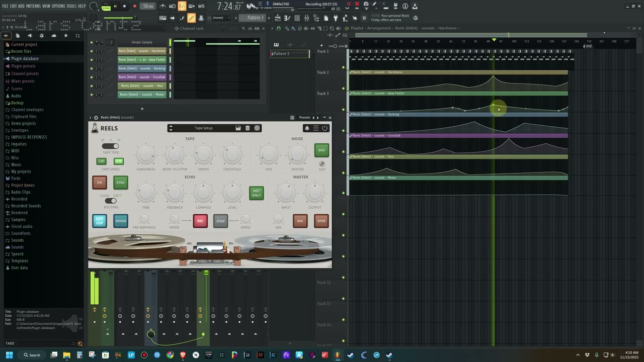
Task: Open the PATTERNS menu
Action: coord(33,6)
